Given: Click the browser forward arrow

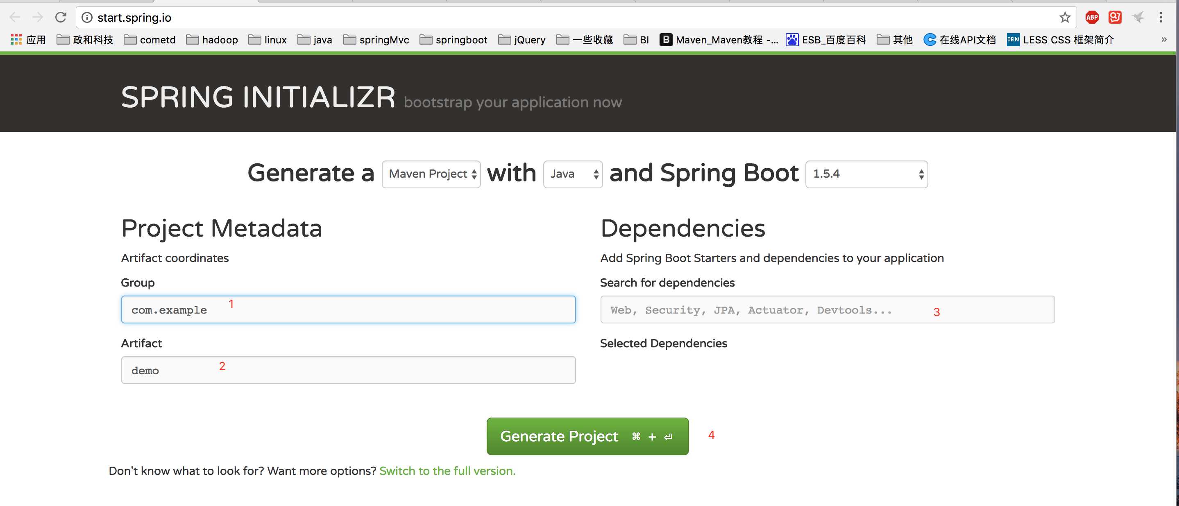Looking at the screenshot, I should (38, 17).
